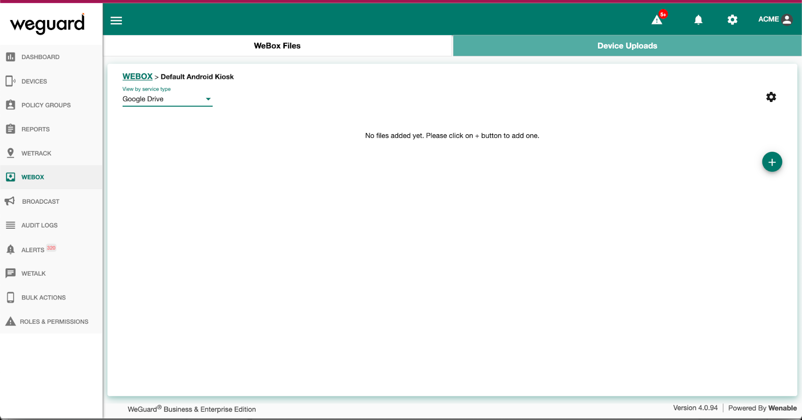Add a new file with plus button
802x420 pixels.
click(x=772, y=162)
